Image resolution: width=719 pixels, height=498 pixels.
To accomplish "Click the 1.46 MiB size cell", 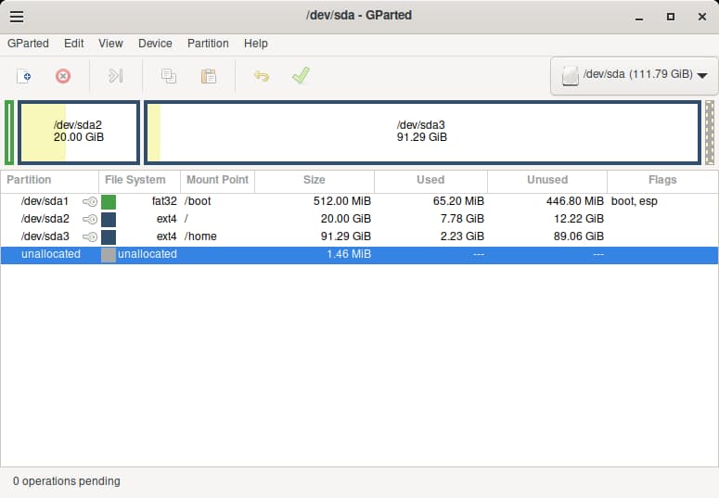I will [349, 254].
